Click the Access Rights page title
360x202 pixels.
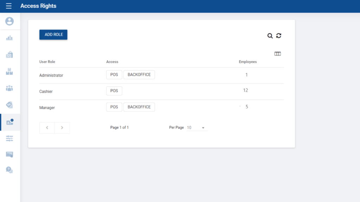(38, 6)
